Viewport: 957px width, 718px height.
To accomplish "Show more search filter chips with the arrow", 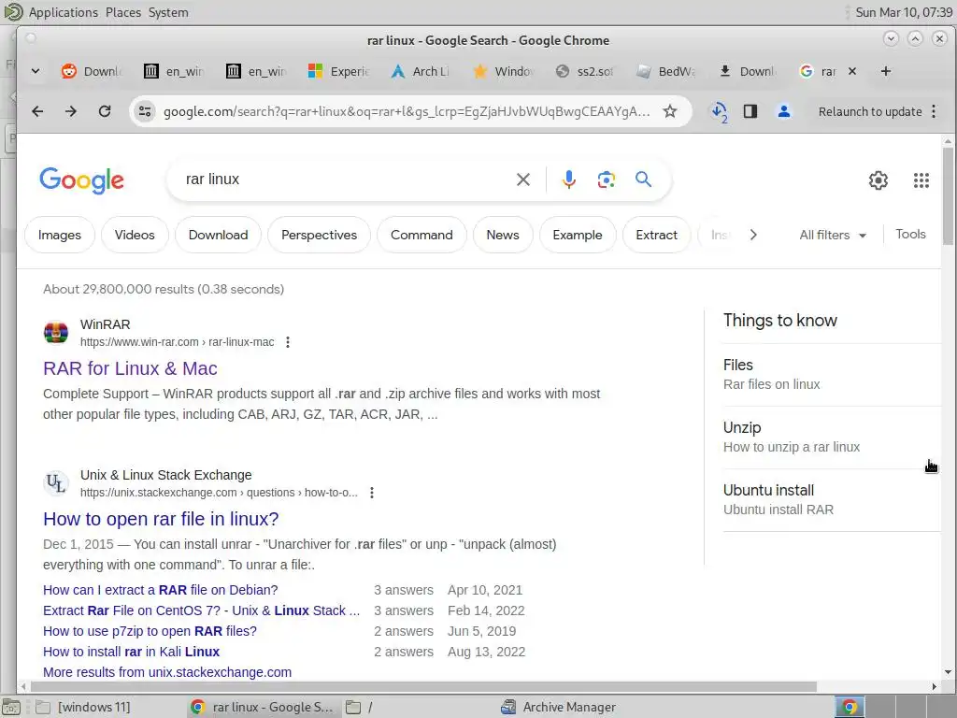I will coord(753,235).
